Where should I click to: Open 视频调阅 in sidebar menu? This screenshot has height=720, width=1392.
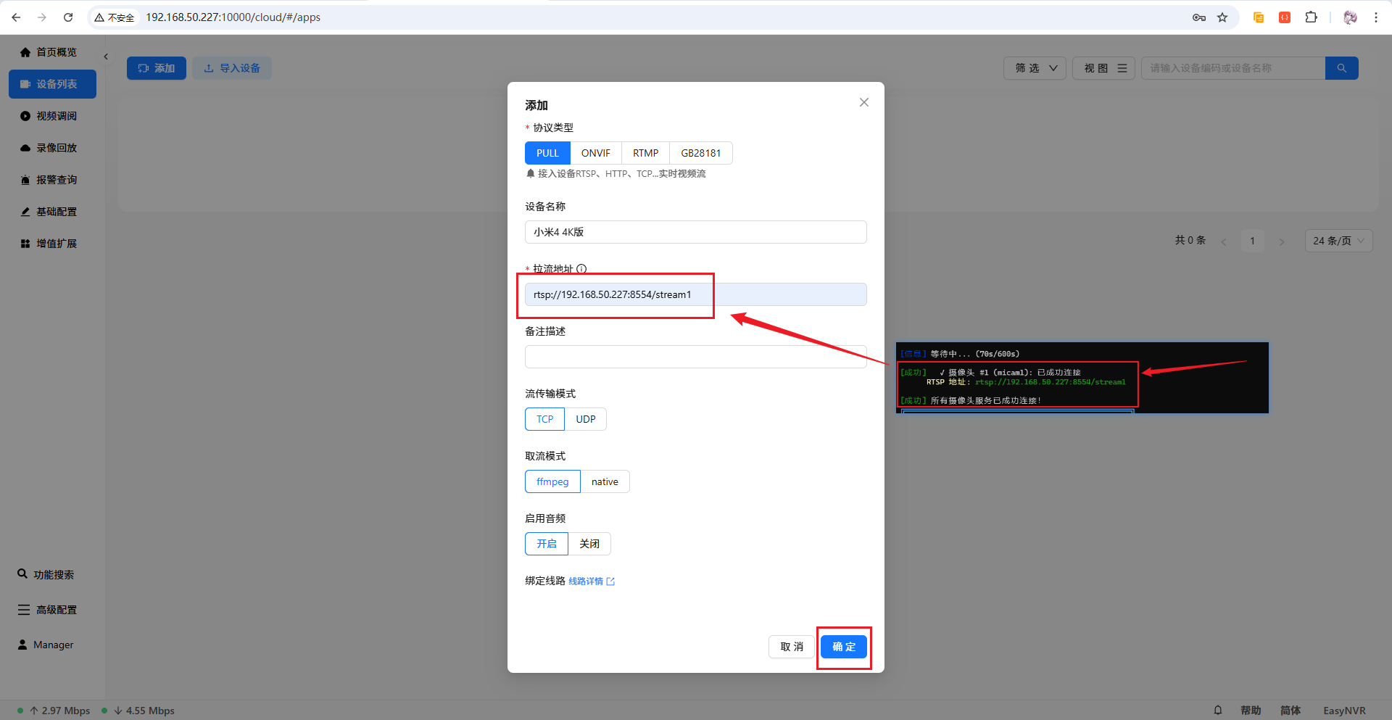pos(57,116)
